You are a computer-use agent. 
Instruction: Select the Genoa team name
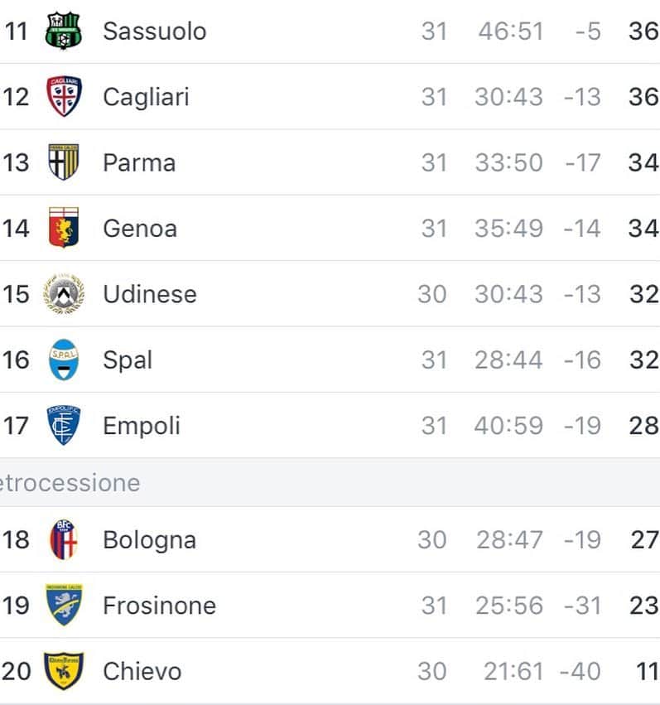140,228
